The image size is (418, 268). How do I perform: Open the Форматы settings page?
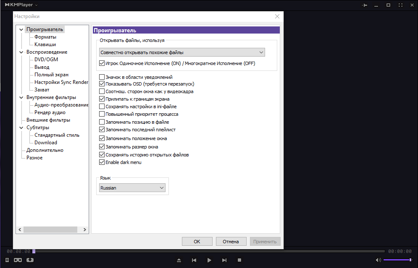(45, 37)
